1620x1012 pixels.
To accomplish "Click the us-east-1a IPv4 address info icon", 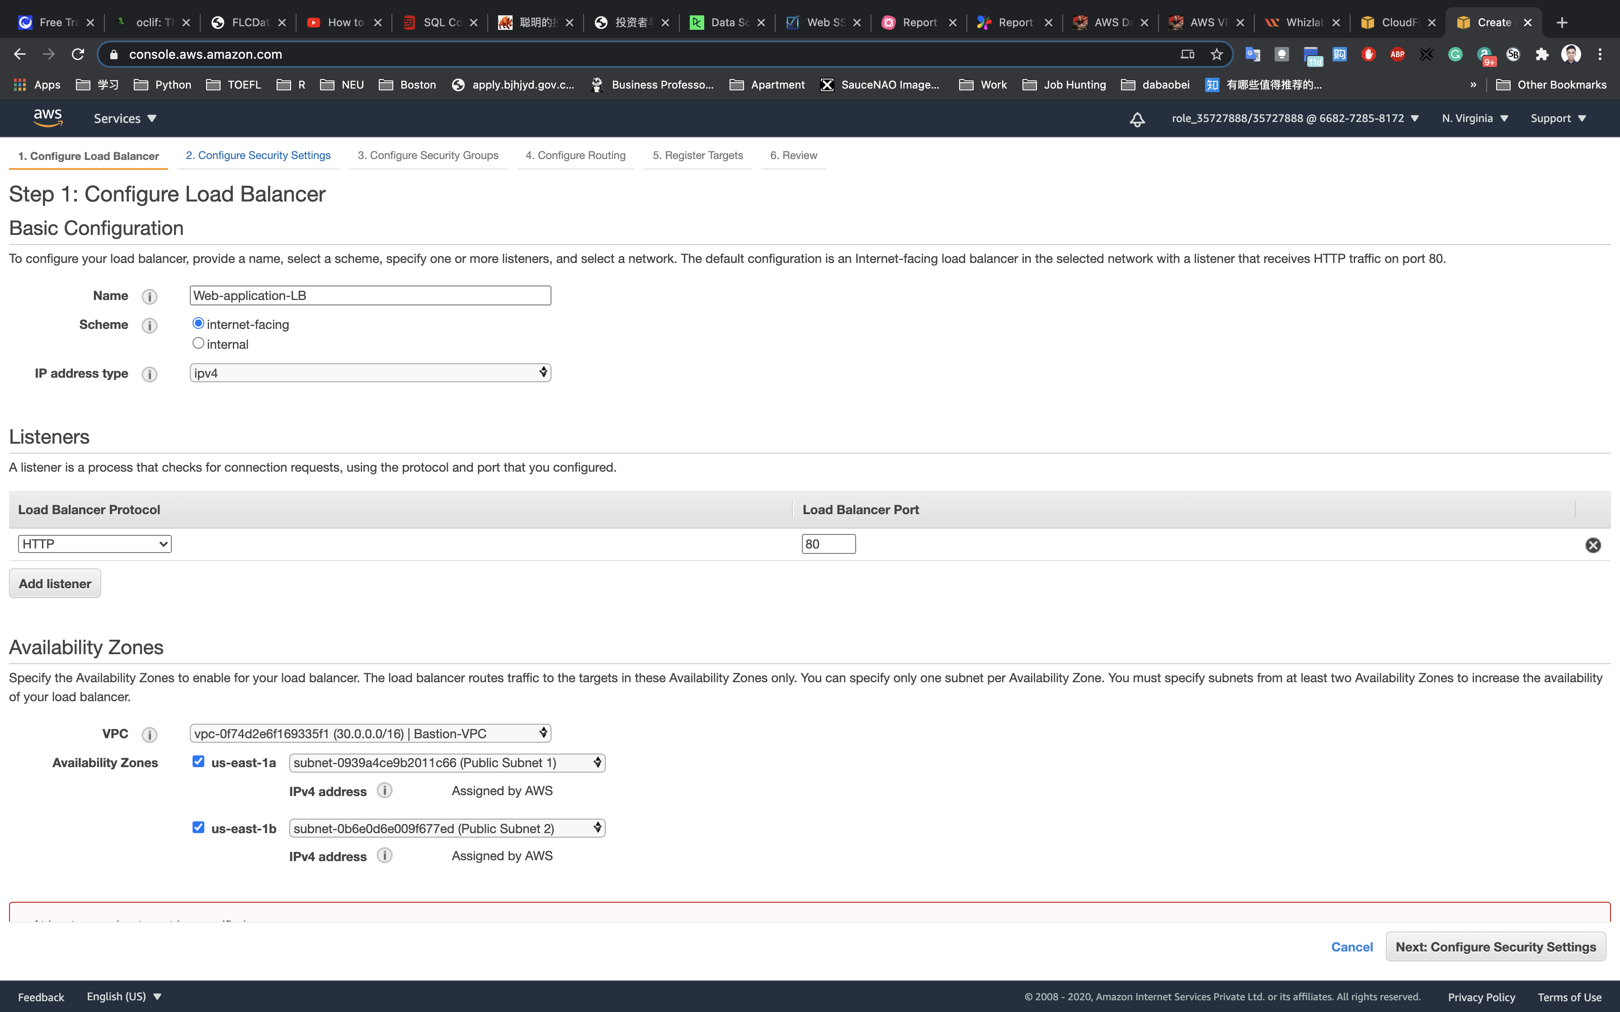I will coord(384,791).
